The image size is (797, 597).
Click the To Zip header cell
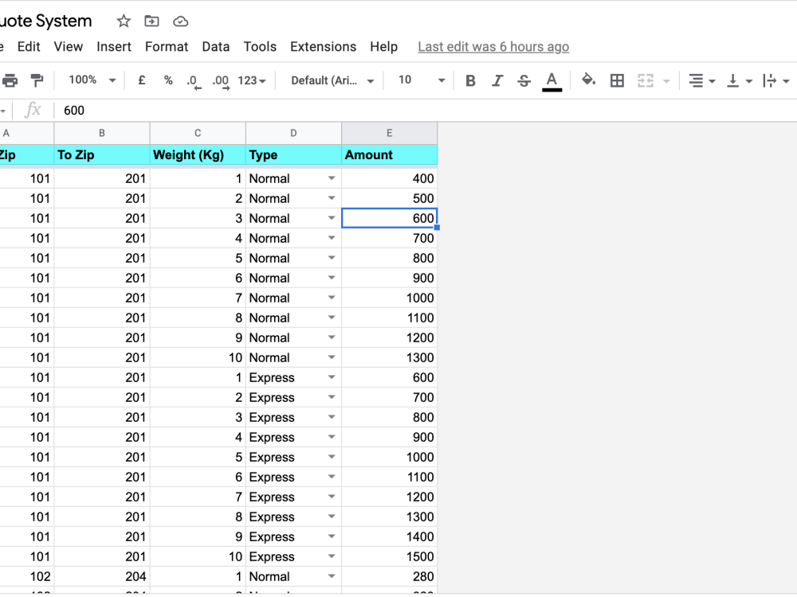tap(102, 155)
